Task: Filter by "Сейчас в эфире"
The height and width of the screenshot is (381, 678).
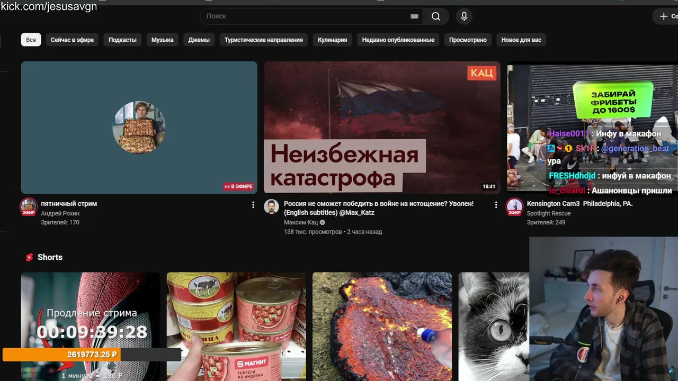Action: 72,40
